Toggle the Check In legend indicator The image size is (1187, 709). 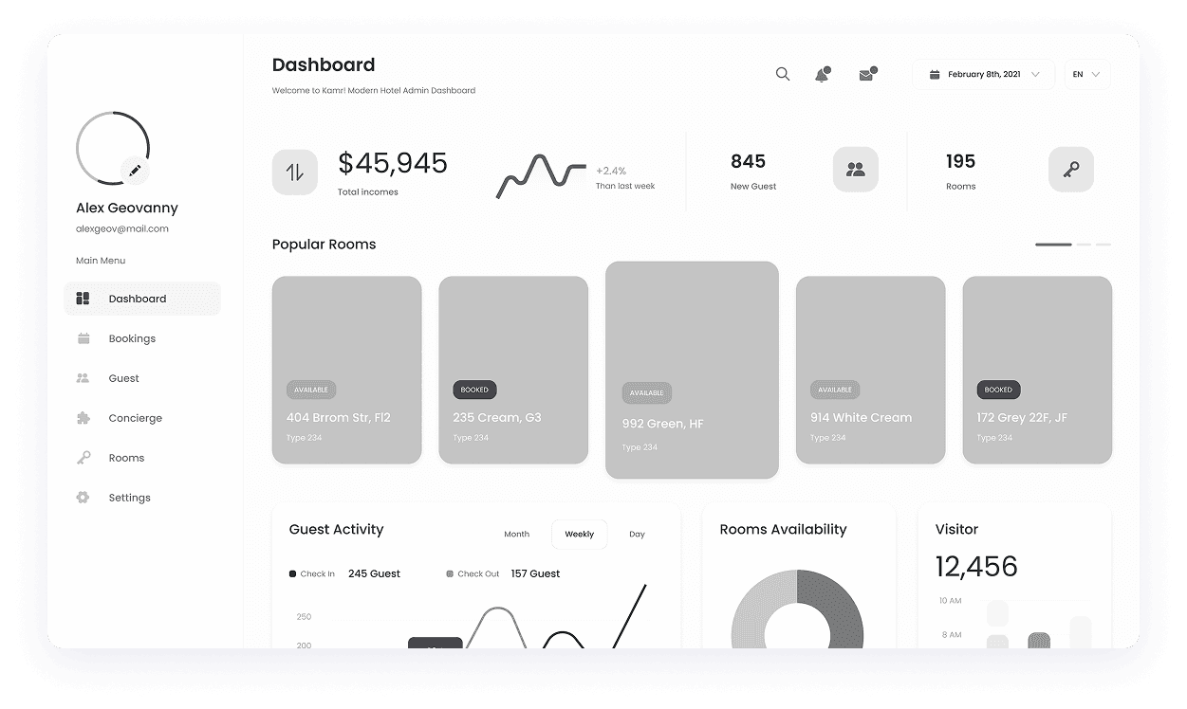[290, 573]
